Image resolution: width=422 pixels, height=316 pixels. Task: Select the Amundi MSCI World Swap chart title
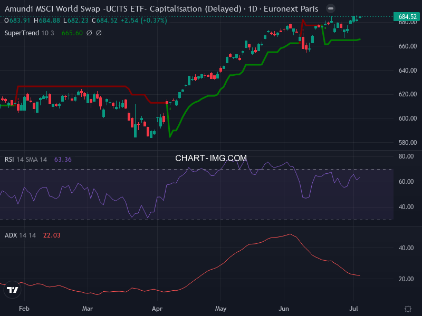(x=161, y=9)
